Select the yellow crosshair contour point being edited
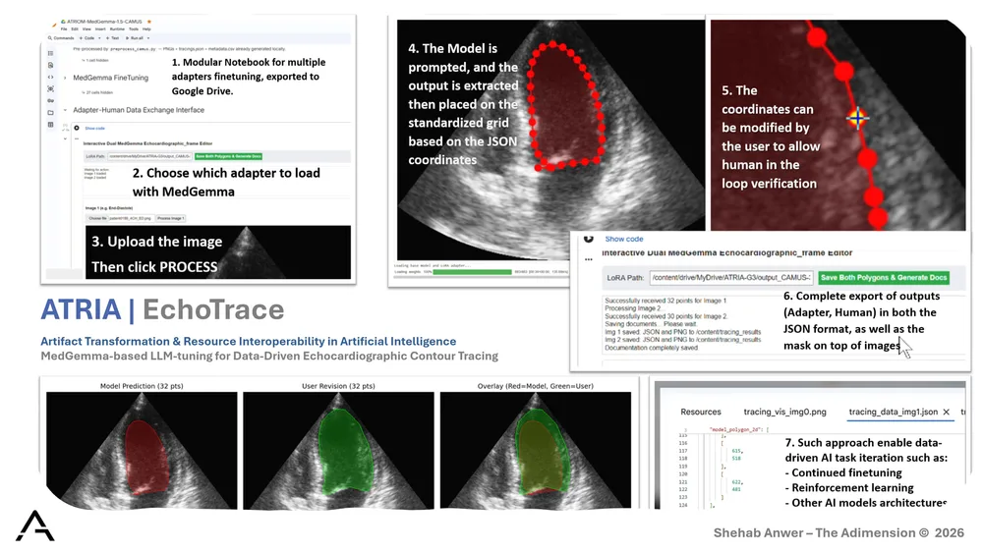This screenshot has height=553, width=983. point(857,118)
